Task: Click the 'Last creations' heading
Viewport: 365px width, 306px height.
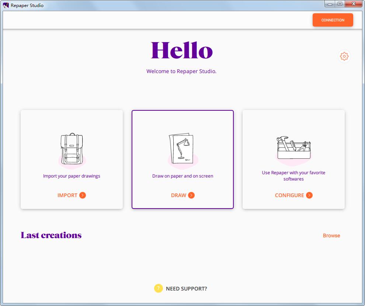Action: click(x=51, y=235)
